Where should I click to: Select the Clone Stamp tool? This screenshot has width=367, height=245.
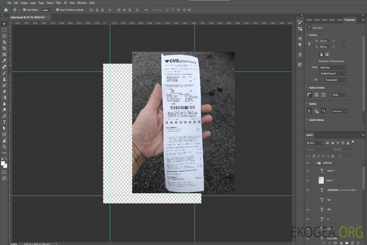(x=4, y=79)
